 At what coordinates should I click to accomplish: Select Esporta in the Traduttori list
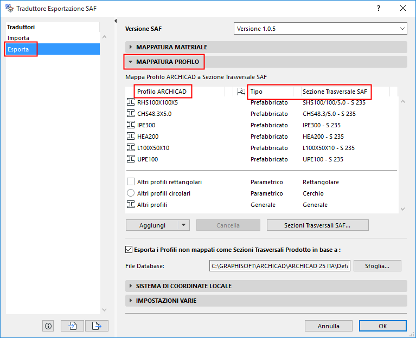click(53, 49)
